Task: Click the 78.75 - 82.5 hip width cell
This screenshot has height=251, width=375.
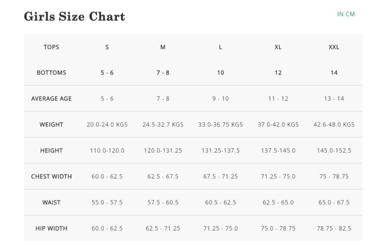Action: tap(334, 228)
